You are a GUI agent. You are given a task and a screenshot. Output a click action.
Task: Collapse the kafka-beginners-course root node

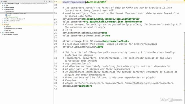point(1,3)
